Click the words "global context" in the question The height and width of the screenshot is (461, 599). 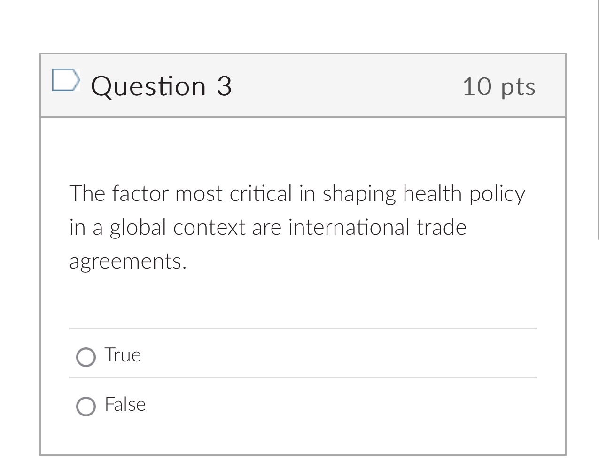[x=177, y=228]
